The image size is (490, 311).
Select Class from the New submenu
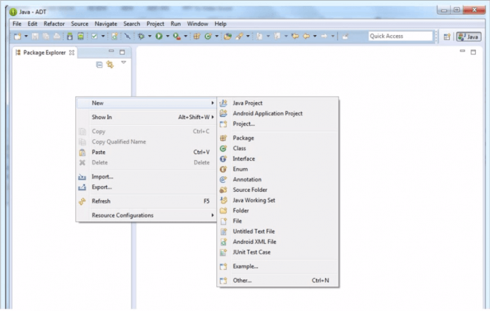[239, 148]
